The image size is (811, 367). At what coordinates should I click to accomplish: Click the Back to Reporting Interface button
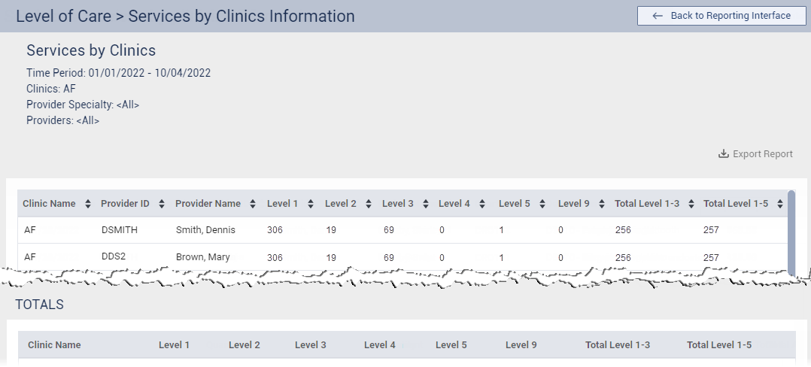(x=721, y=16)
